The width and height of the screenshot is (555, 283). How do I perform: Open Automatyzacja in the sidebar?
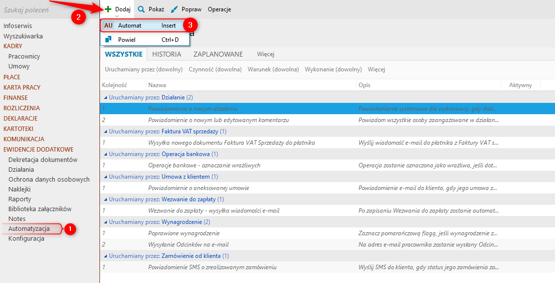pyautogui.click(x=29, y=229)
